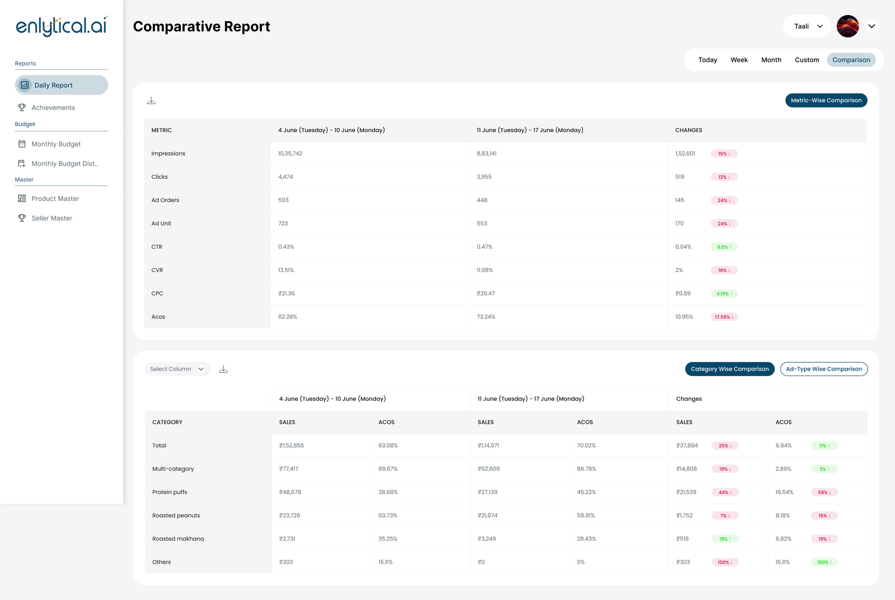Click the Achievements trophy icon
Screen dimensions: 895x600
(x=22, y=107)
